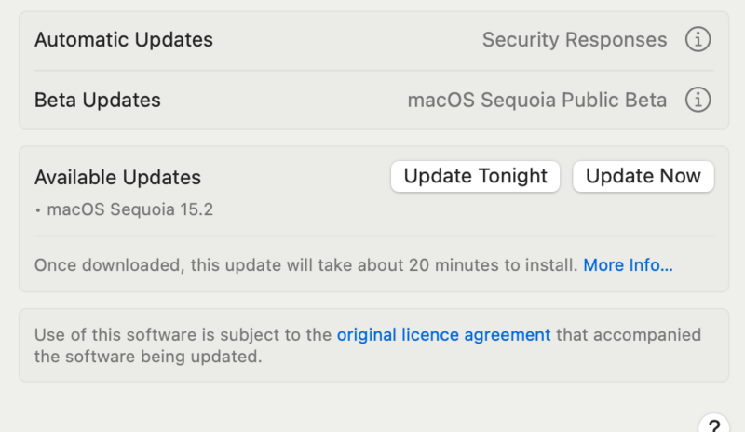This screenshot has width=745, height=432.
Task: Click the Available Updates heading
Action: tap(117, 177)
